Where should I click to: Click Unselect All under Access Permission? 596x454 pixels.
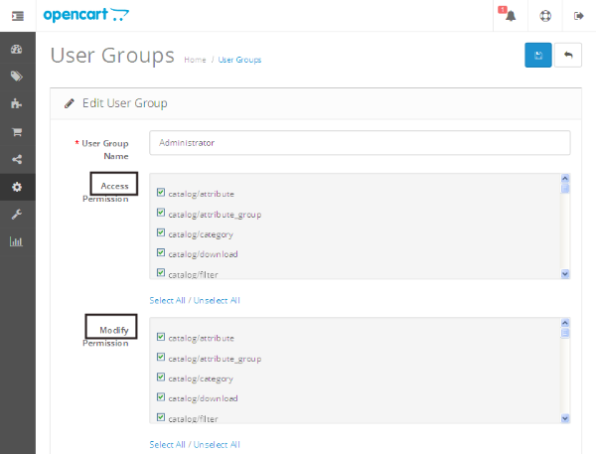coord(217,300)
